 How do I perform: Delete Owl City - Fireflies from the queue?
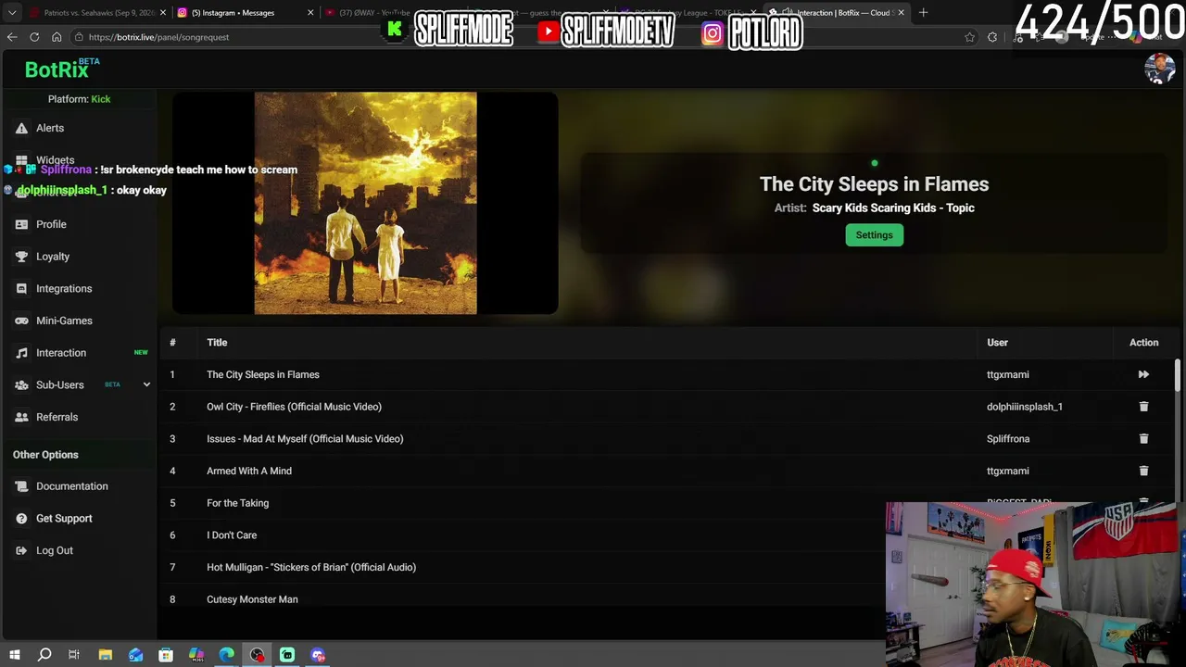(x=1143, y=407)
